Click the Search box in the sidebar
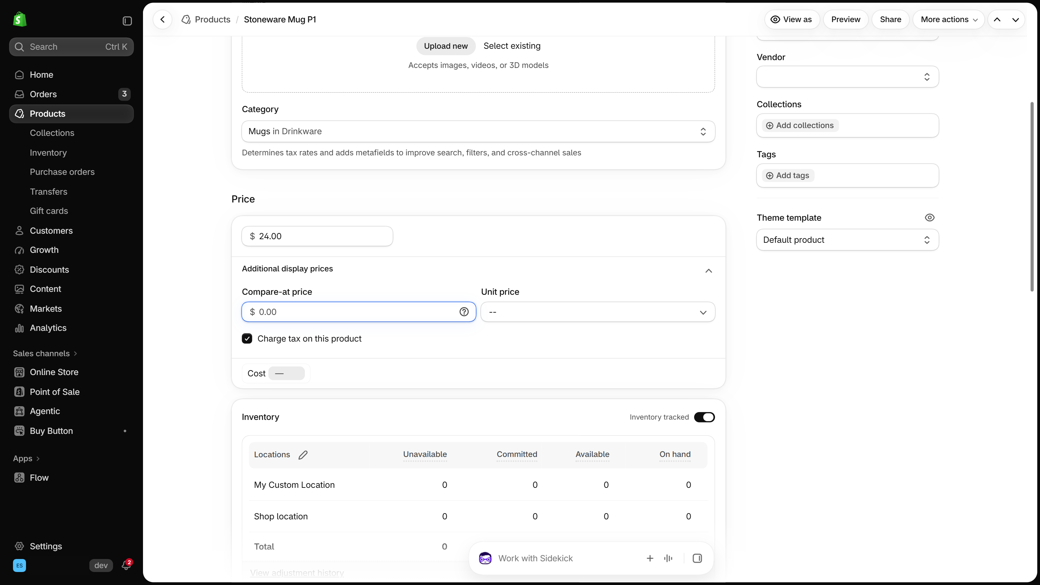The width and height of the screenshot is (1040, 585). point(71,47)
